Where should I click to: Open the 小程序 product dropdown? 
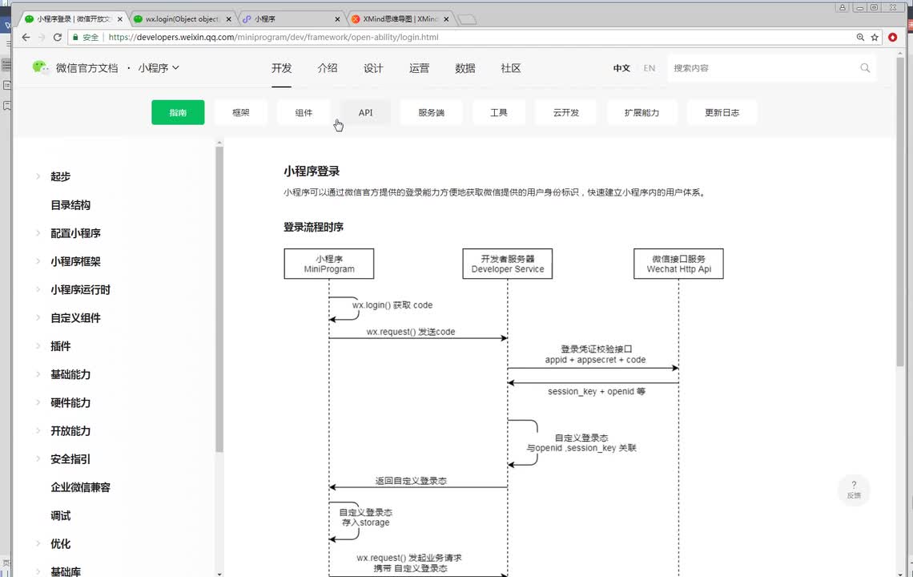click(x=159, y=67)
